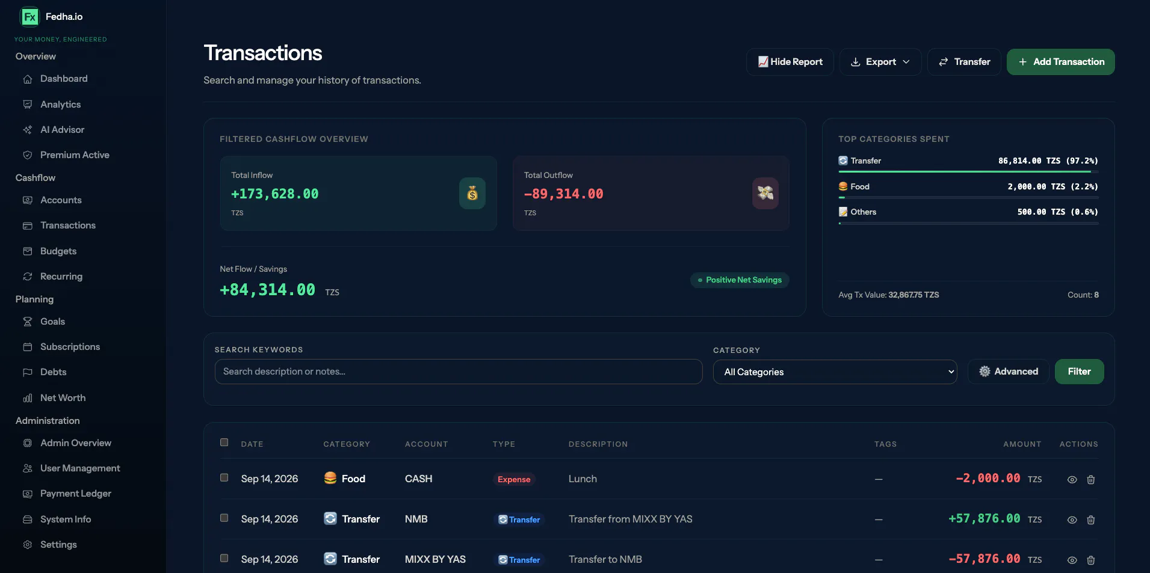Click the CASH account cell
Screen dimensions: 1150x573
[419, 479]
